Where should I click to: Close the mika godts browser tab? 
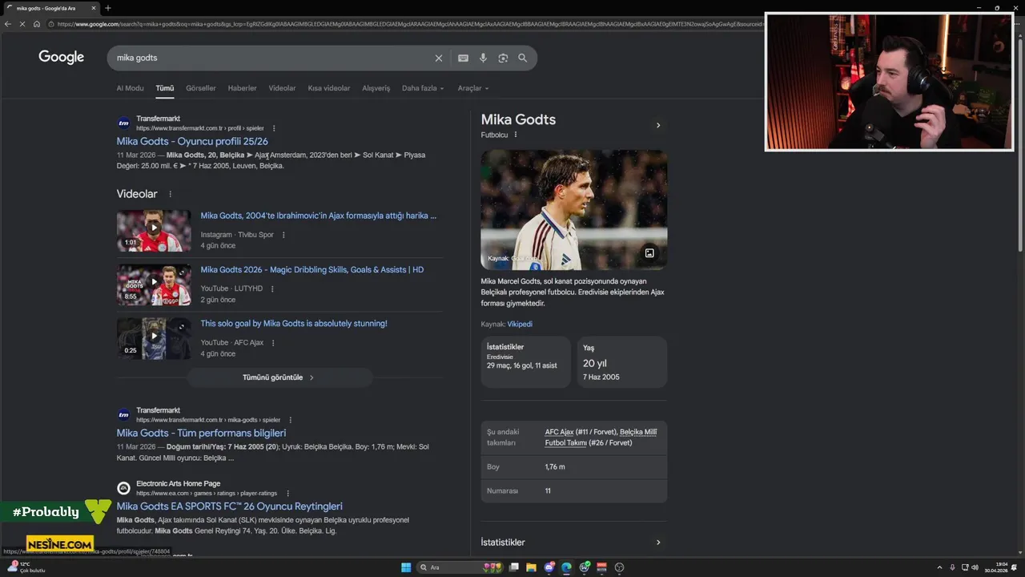[x=93, y=8]
